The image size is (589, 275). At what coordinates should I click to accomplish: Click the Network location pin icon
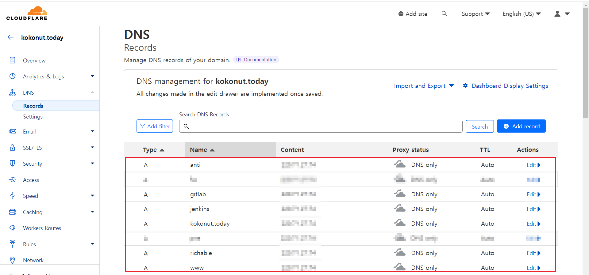tap(12, 260)
